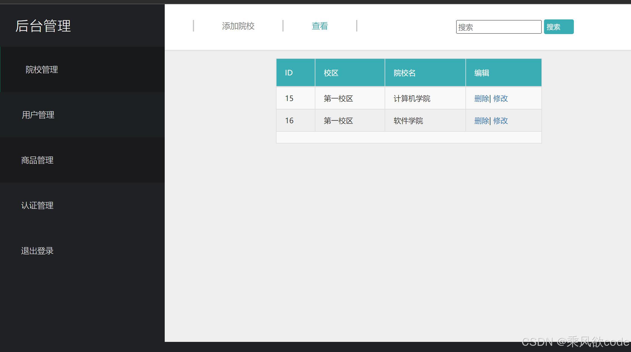Click the 校区 column header
Image resolution: width=631 pixels, height=352 pixels.
330,72
